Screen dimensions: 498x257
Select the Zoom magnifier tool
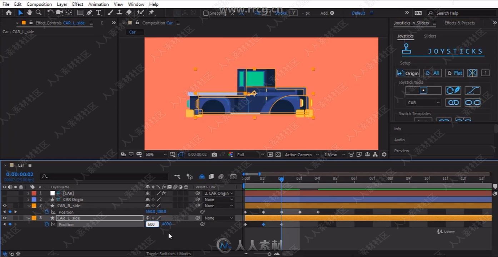click(x=39, y=13)
